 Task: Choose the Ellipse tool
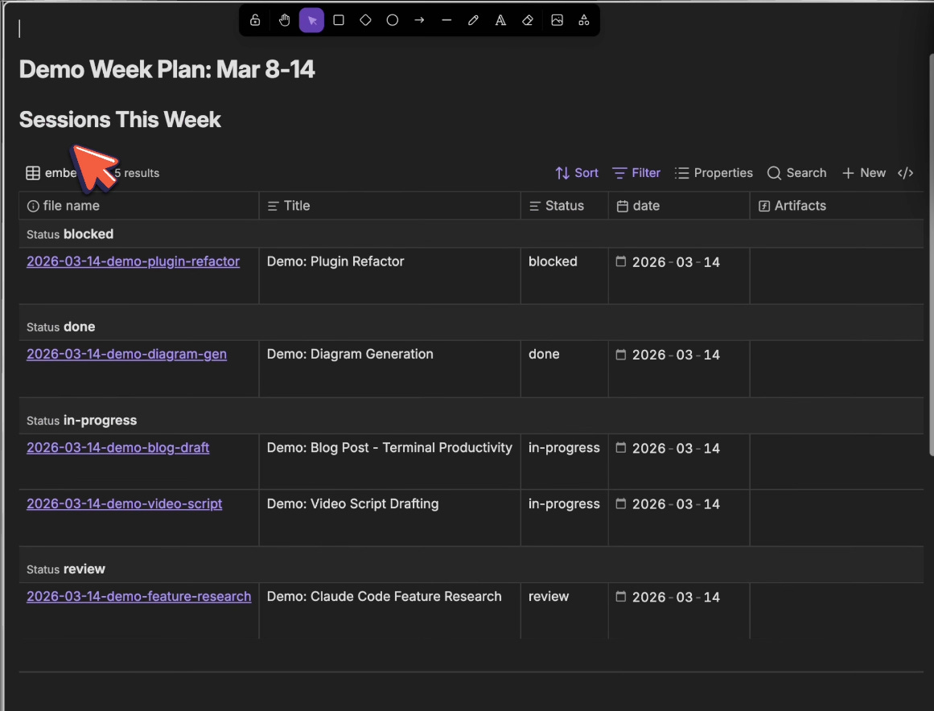392,19
